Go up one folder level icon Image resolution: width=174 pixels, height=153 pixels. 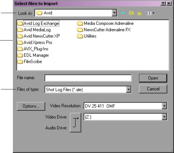(131, 13)
